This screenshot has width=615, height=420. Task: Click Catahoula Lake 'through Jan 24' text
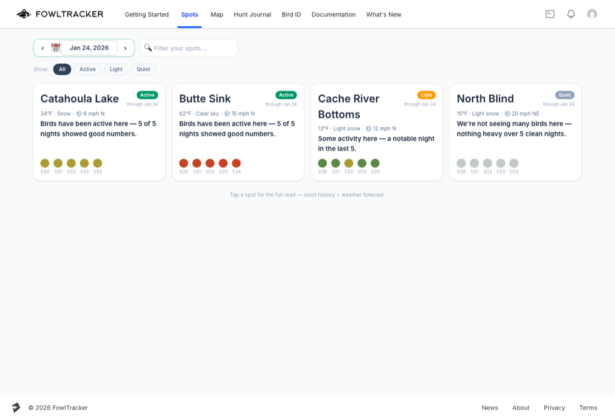[142, 104]
